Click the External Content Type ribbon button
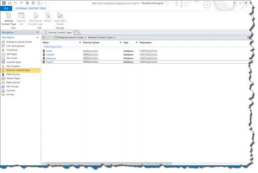Viewport: 258px width, 173px height. click(x=9, y=19)
